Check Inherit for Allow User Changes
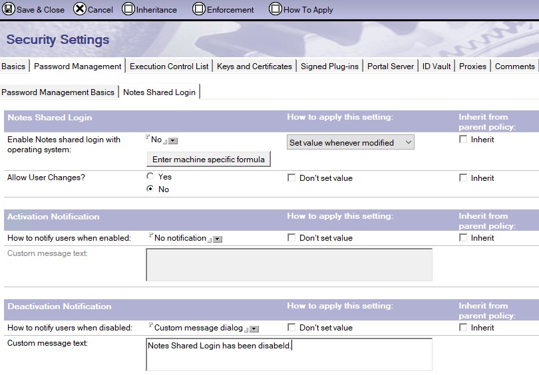 (463, 178)
